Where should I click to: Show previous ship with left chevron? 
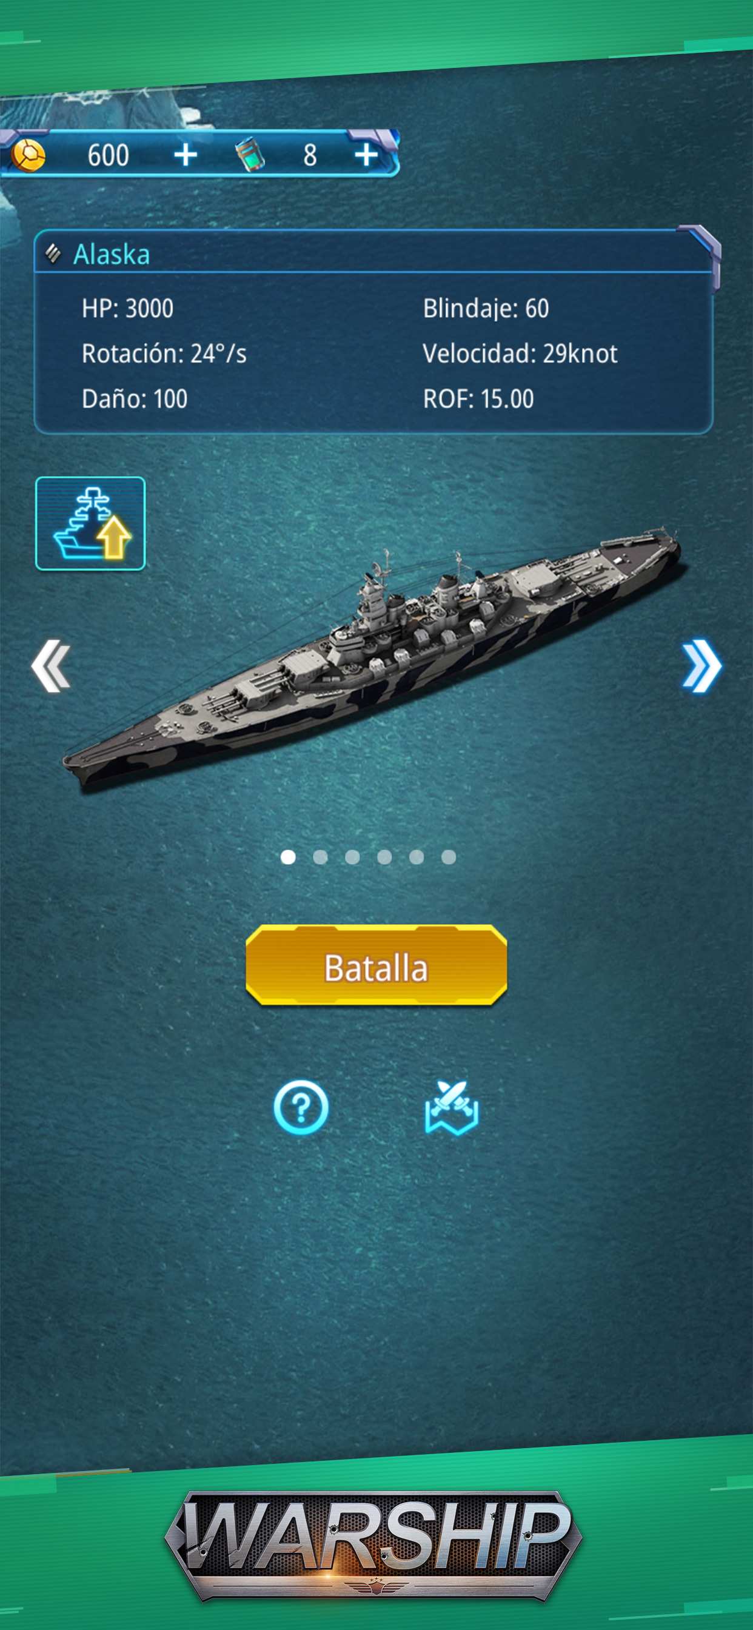[50, 666]
